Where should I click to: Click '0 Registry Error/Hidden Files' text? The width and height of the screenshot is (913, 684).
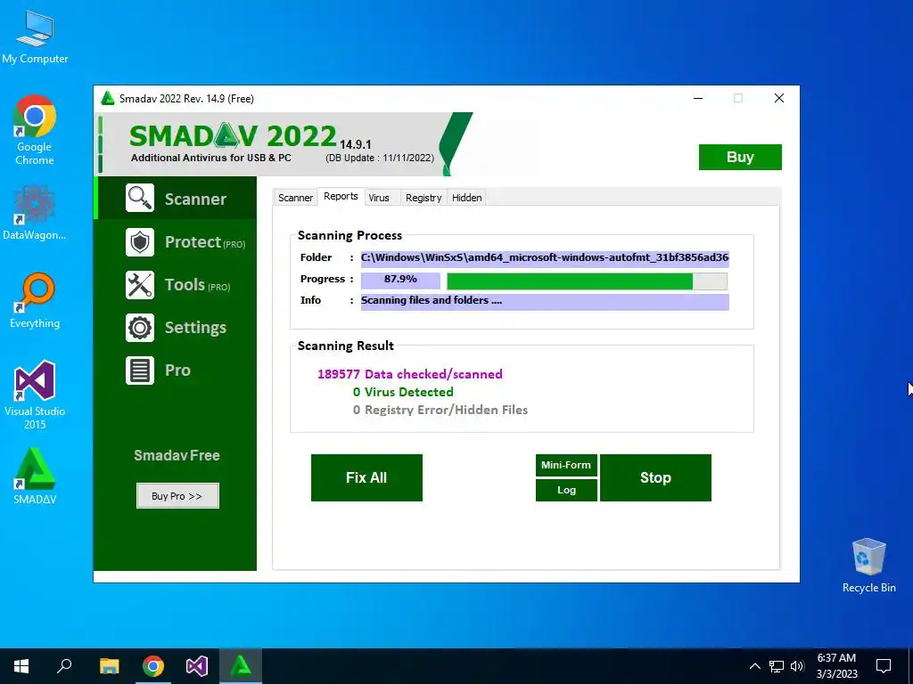click(440, 410)
